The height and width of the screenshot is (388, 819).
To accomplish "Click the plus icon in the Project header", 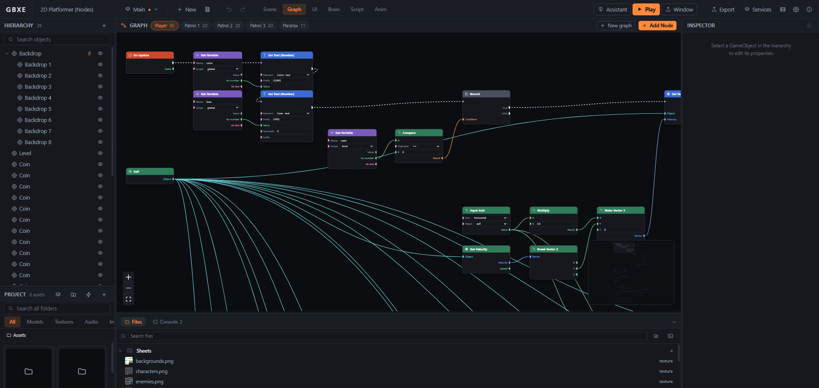I will (x=104, y=295).
